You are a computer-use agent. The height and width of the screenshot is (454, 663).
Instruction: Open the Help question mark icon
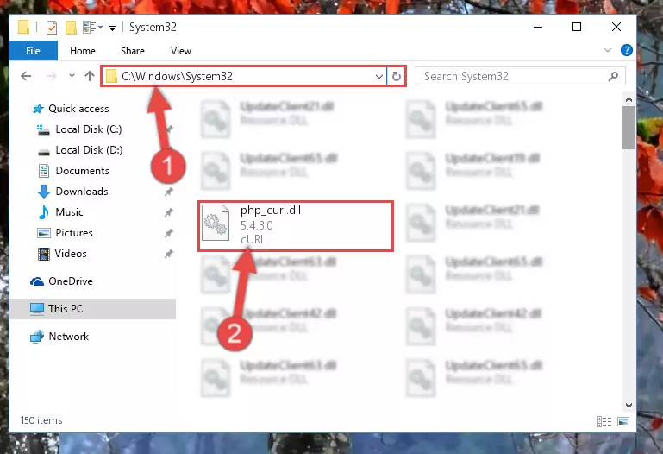tap(626, 50)
